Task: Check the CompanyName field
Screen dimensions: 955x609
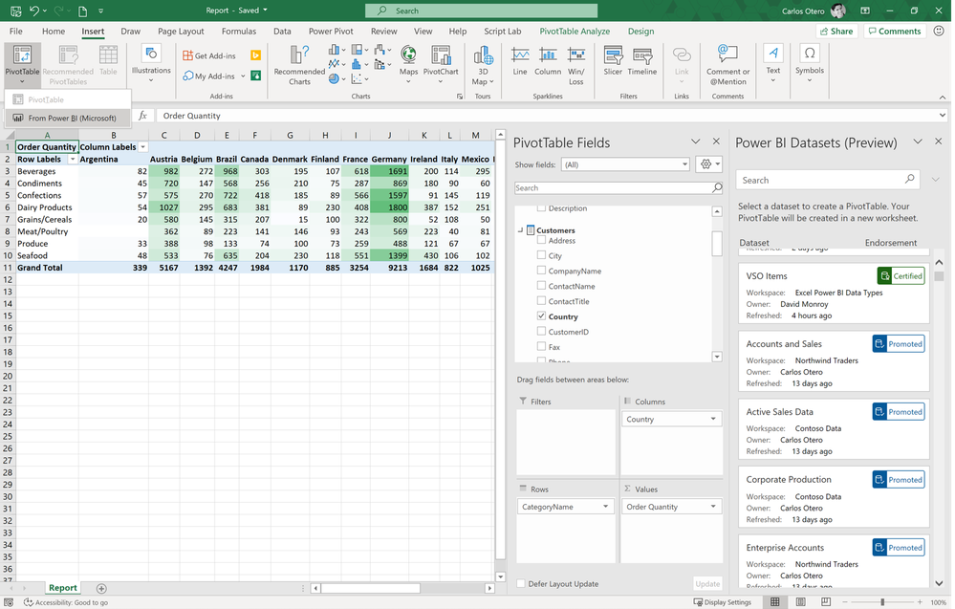Action: 541,271
